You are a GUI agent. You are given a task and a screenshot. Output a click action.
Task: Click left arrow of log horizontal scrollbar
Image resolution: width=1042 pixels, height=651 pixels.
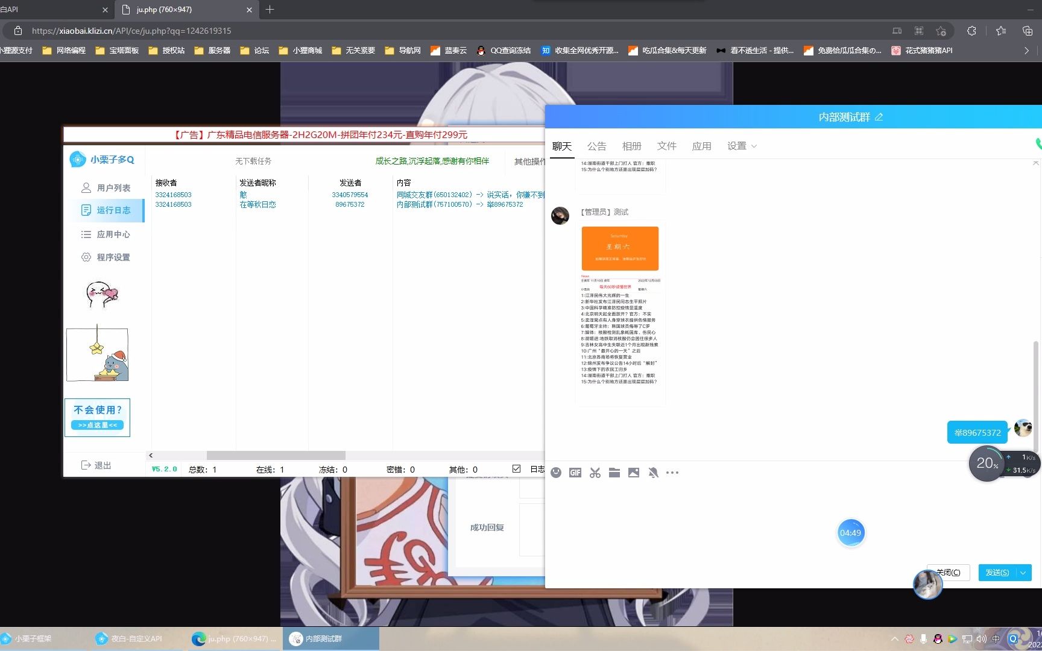coord(151,456)
